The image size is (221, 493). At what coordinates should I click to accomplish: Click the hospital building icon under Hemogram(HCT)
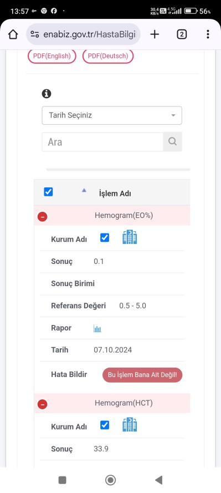130,425
